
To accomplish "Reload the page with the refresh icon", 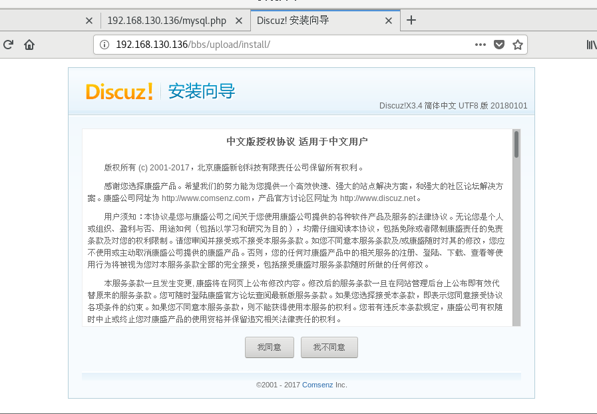I will click(9, 45).
